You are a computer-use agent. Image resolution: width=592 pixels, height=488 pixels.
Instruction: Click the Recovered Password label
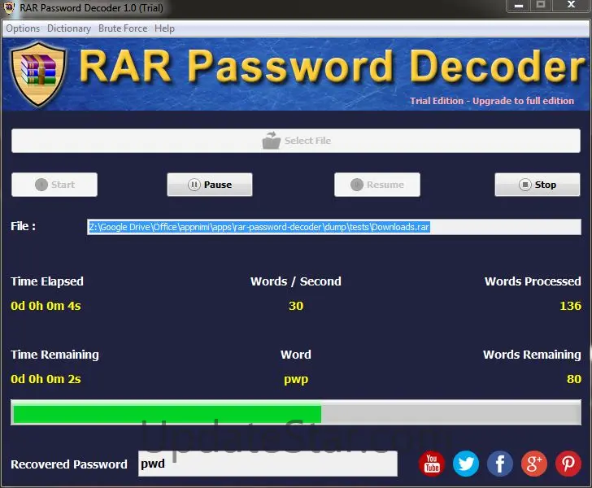click(x=68, y=464)
